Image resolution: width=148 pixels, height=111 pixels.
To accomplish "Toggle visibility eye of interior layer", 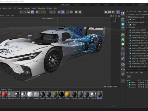I will tap(141, 85).
